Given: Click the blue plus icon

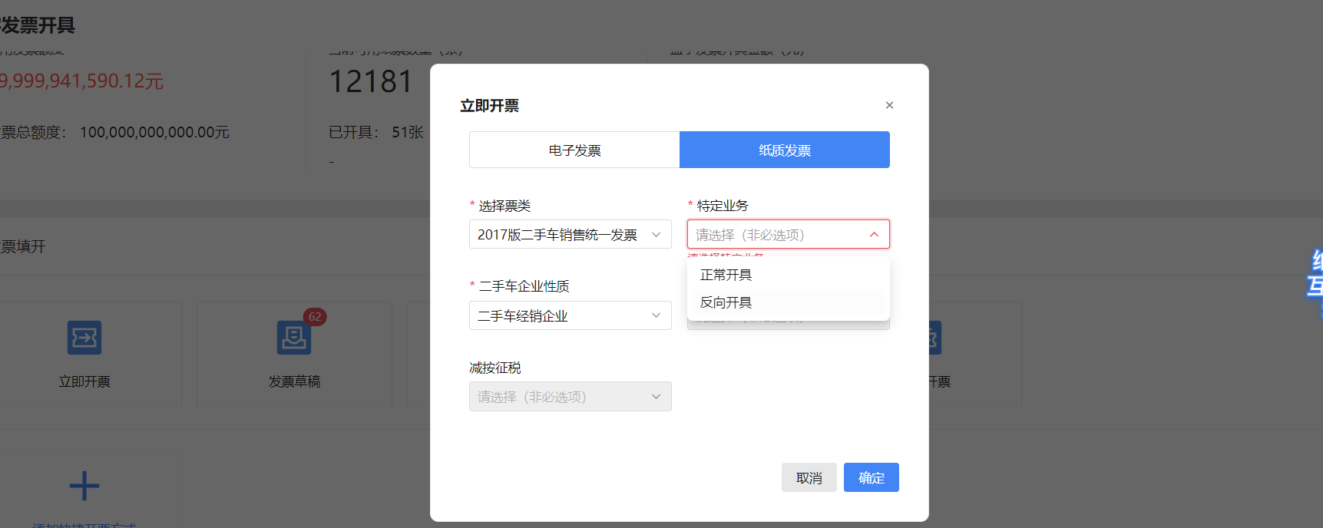Looking at the screenshot, I should (84, 486).
